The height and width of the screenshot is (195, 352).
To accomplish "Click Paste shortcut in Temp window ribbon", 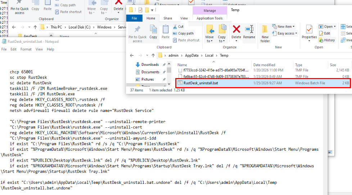I will pos(186,40).
